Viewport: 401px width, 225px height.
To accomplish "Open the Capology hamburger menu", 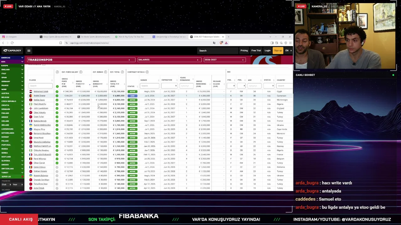I will pyautogui.click(x=29, y=51).
